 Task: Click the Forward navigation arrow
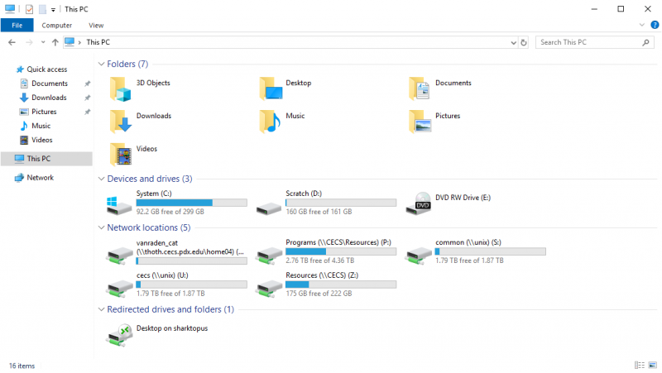(x=29, y=42)
